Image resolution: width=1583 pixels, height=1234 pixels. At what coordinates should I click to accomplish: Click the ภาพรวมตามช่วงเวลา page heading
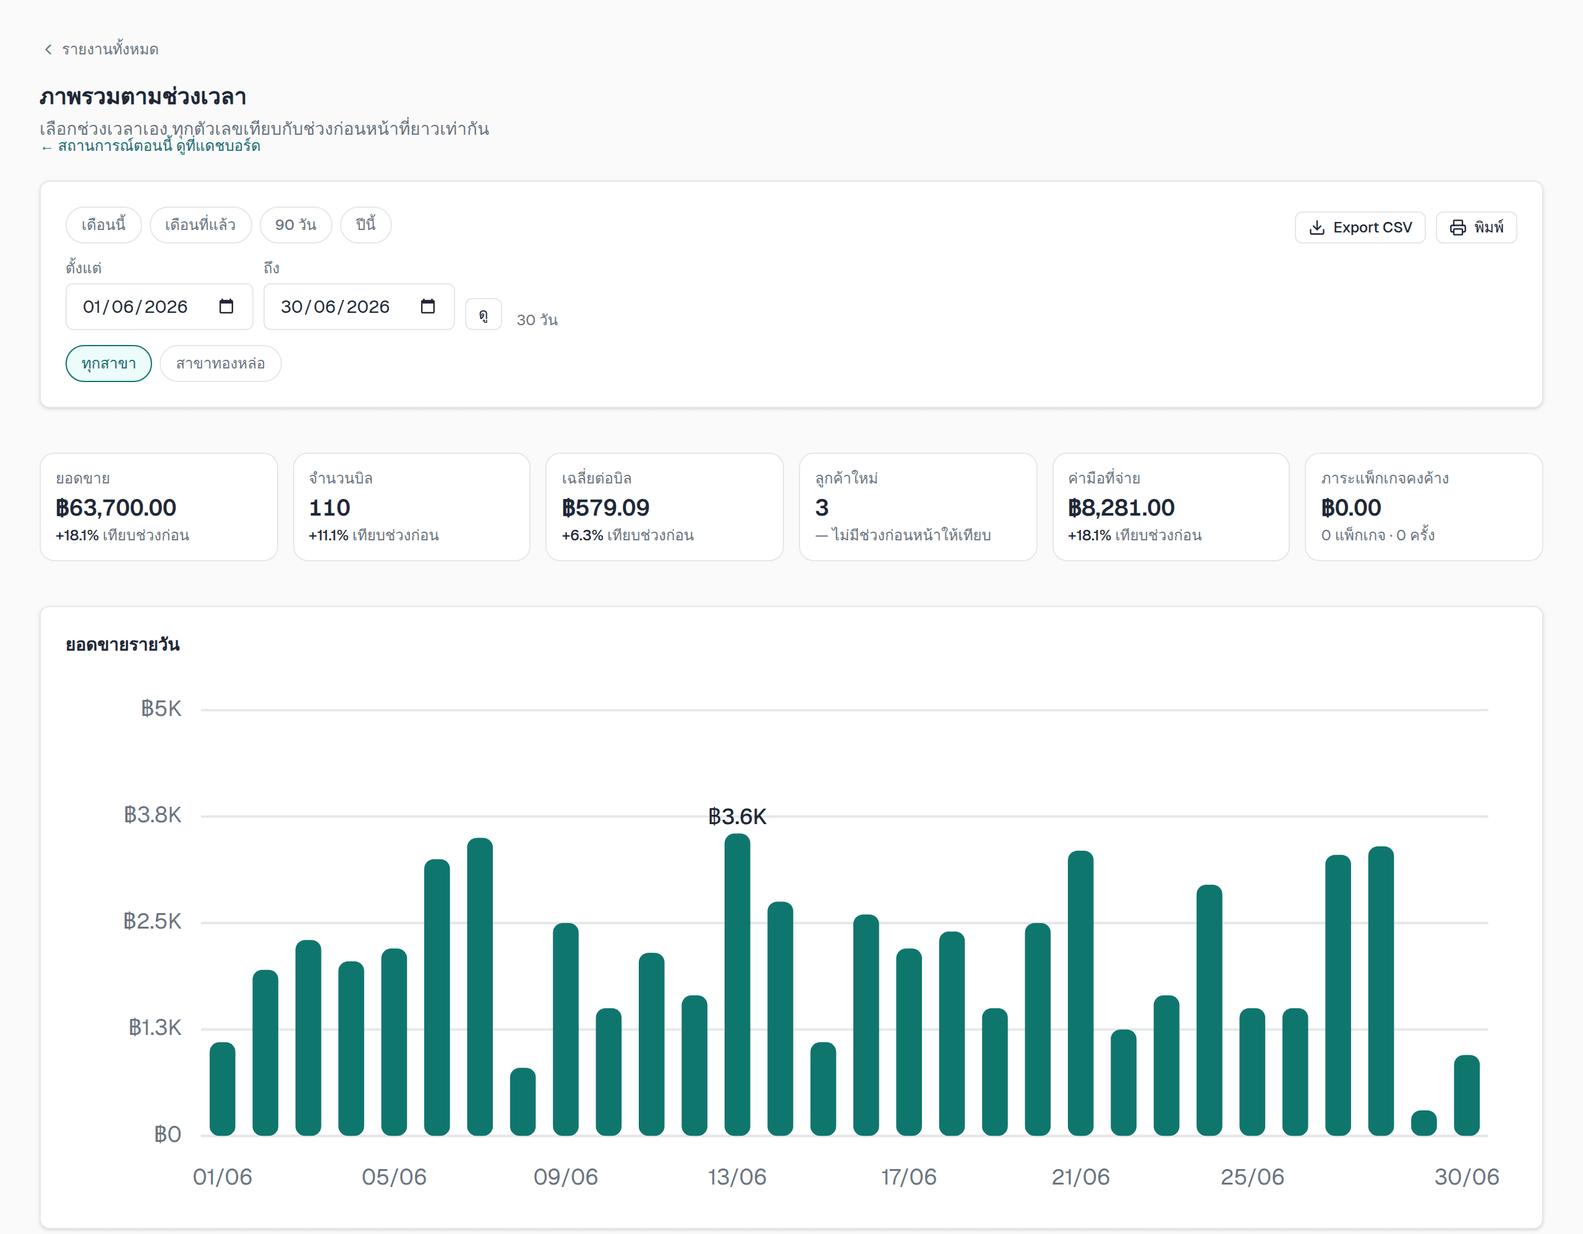click(x=143, y=96)
